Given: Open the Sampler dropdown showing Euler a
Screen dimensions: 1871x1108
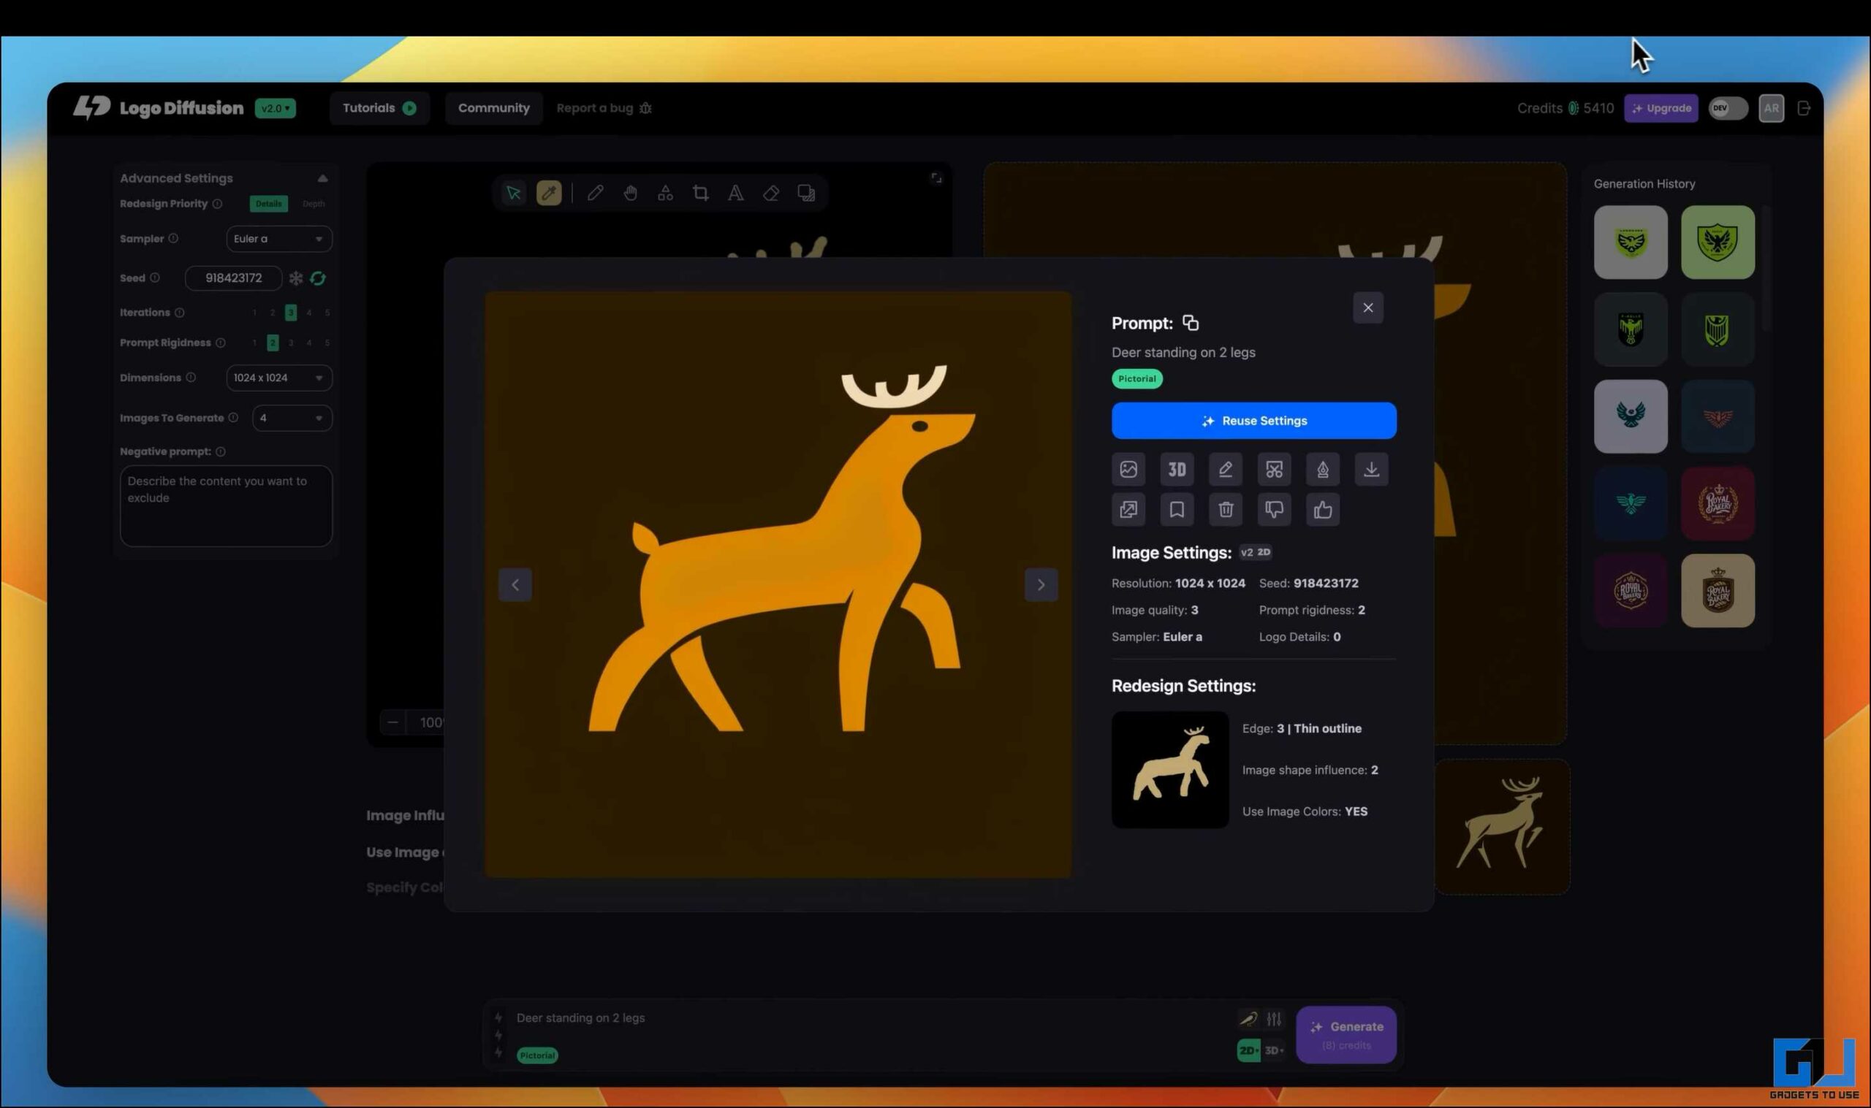Looking at the screenshot, I should coord(278,238).
